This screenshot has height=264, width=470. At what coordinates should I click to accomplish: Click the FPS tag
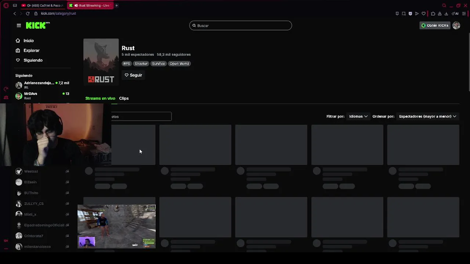tap(127, 63)
